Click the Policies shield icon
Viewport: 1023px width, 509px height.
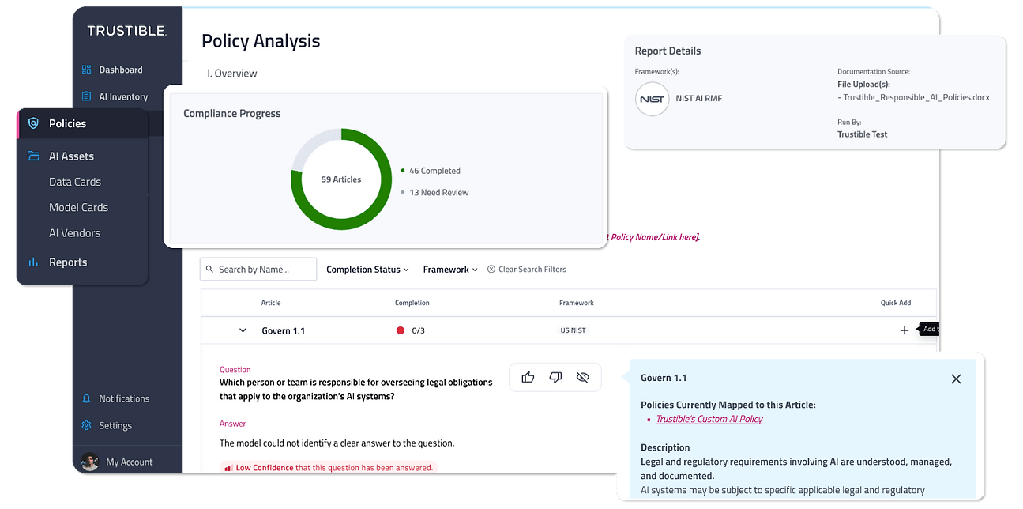click(33, 123)
